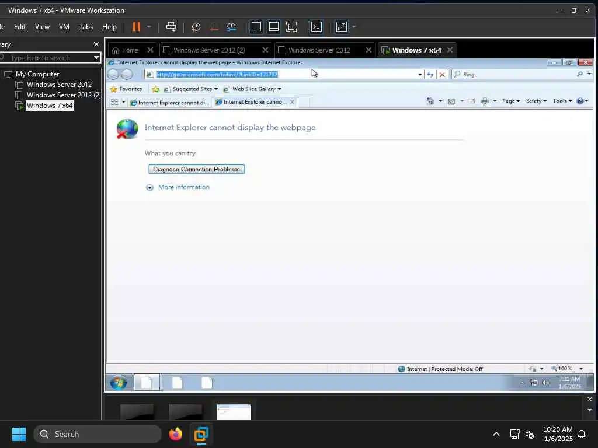Open the library search dropdown arrow

pyautogui.click(x=96, y=58)
